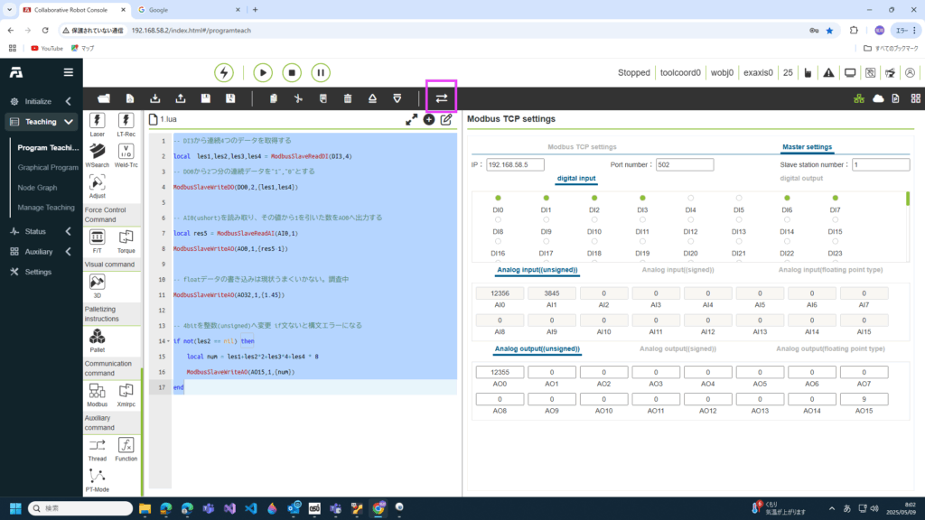Viewport: 925px width, 520px height.
Task: Select the Pallet instruction icon
Action: click(98, 340)
